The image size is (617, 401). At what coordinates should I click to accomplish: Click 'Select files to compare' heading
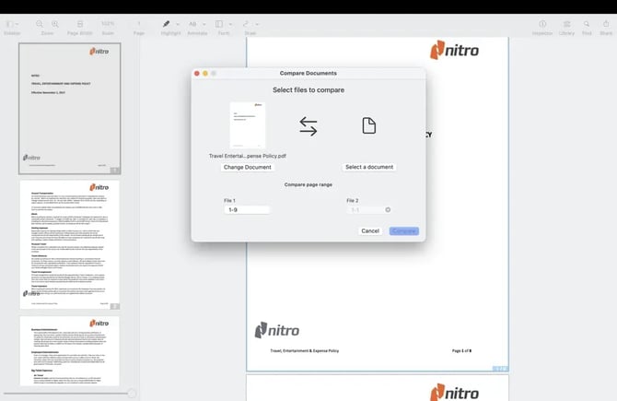point(308,89)
